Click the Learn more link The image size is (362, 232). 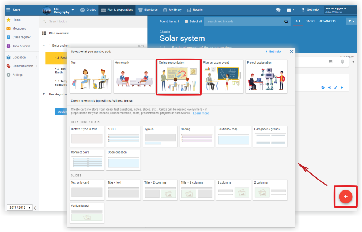[201, 113]
